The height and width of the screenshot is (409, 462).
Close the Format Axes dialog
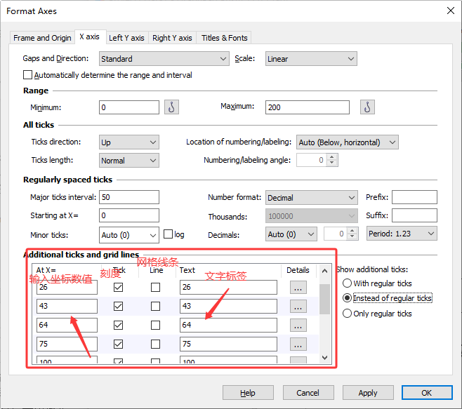[451, 11]
